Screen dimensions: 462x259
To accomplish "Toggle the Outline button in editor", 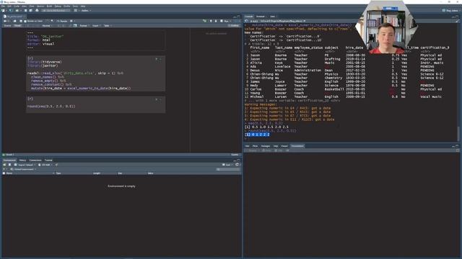I will coord(234,26).
